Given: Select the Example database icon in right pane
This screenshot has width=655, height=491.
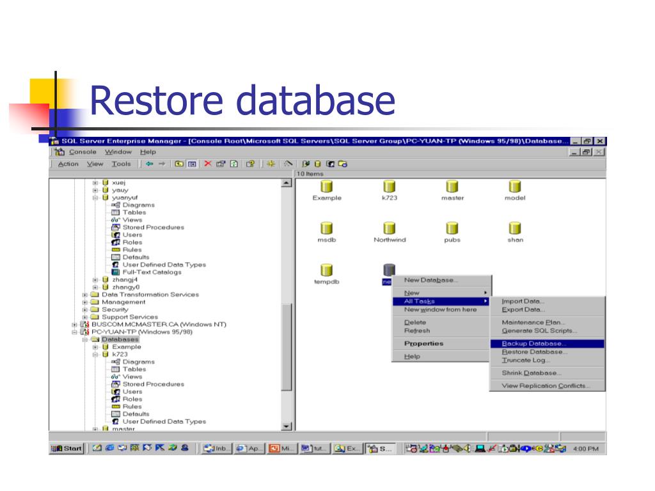Looking at the screenshot, I should point(327,186).
